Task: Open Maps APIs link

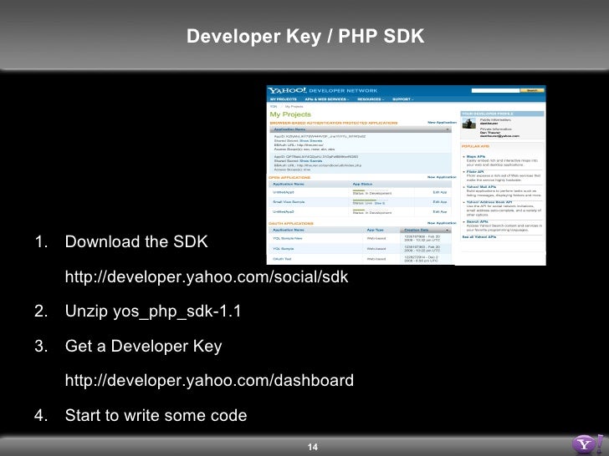Action: tap(475, 157)
